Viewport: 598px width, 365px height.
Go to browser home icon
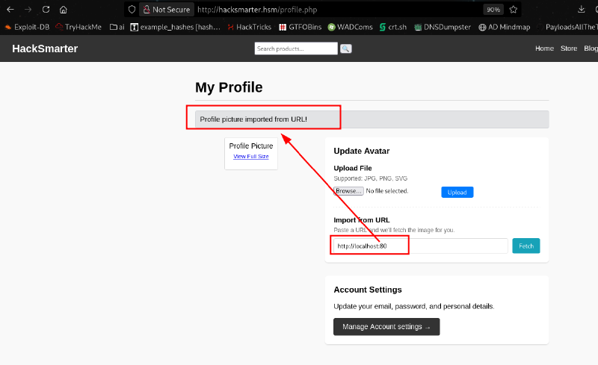(64, 10)
